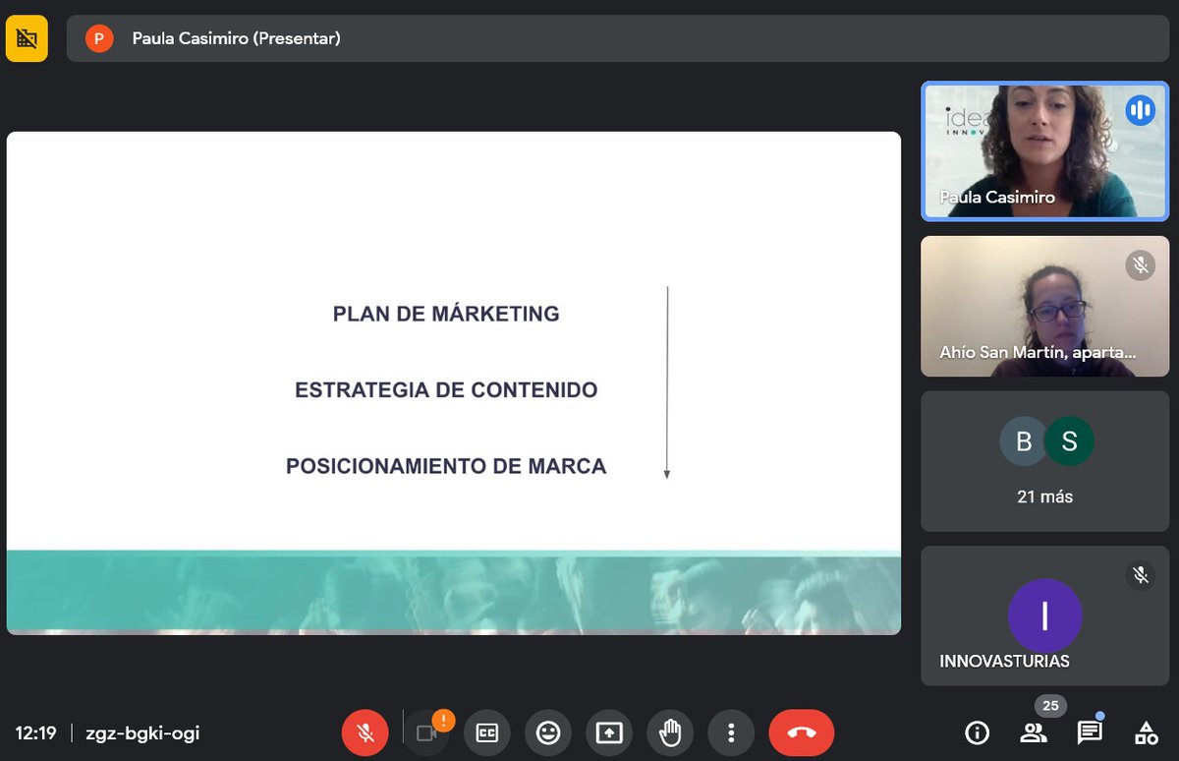Click the meeting code zgz-bgki-ogi
Image resolution: width=1179 pixels, height=761 pixels.
coord(143,732)
